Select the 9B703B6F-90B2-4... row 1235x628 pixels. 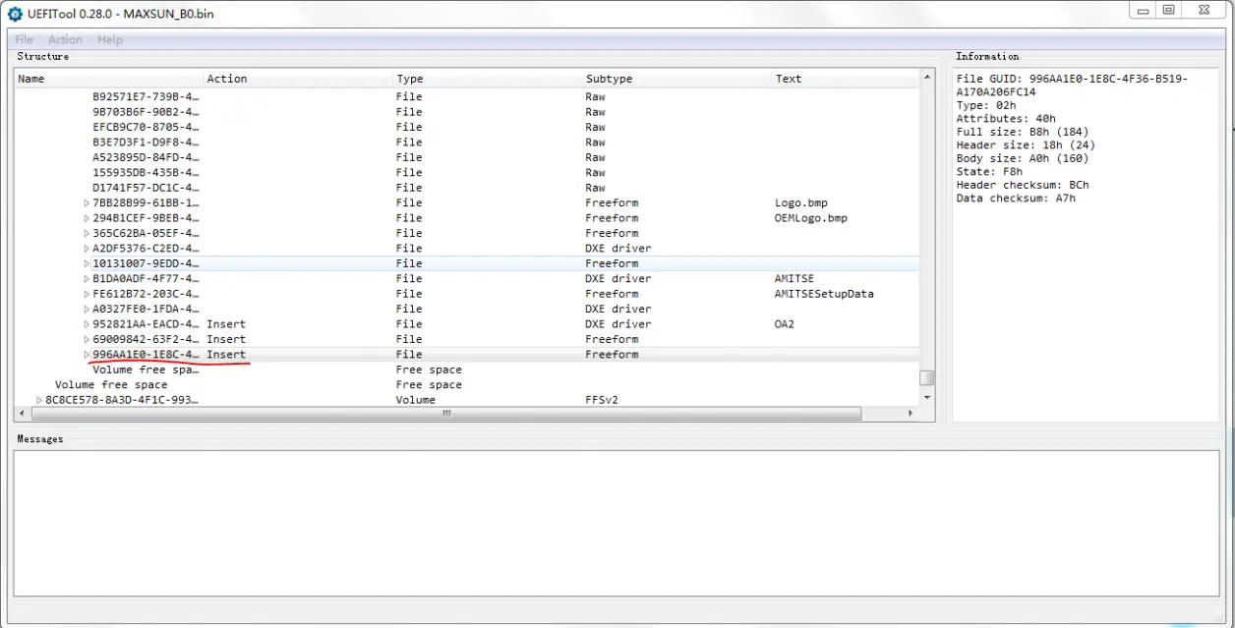coord(467,112)
